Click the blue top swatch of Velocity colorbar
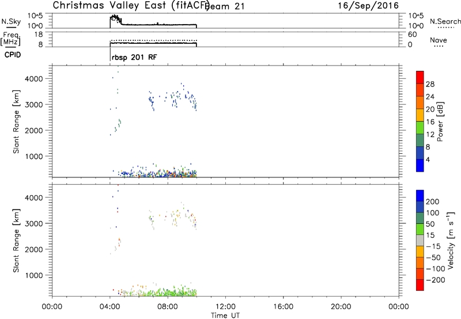 coord(420,196)
